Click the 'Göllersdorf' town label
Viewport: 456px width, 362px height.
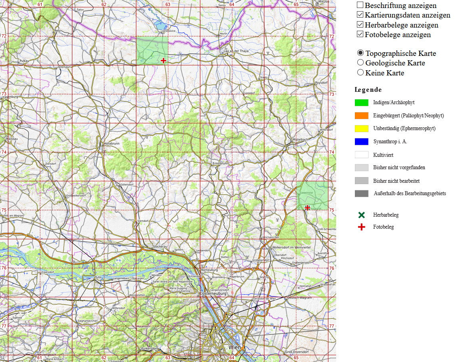pyautogui.click(x=127, y=184)
